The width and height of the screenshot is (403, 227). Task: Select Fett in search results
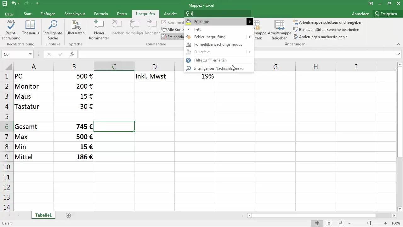click(219, 29)
